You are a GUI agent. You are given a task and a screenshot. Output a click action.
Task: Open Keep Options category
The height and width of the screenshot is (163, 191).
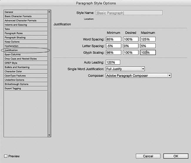click(x=26, y=42)
